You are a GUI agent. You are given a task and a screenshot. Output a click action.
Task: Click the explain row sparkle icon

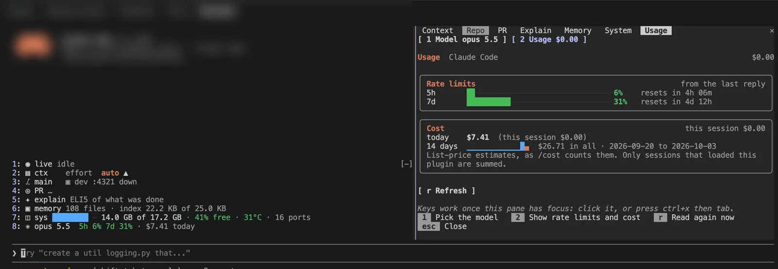pyautogui.click(x=28, y=200)
